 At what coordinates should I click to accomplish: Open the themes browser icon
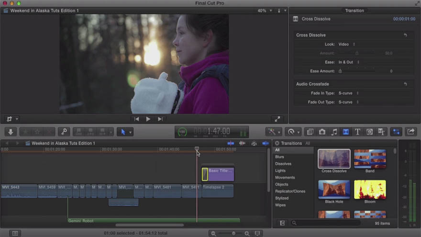[381, 132]
